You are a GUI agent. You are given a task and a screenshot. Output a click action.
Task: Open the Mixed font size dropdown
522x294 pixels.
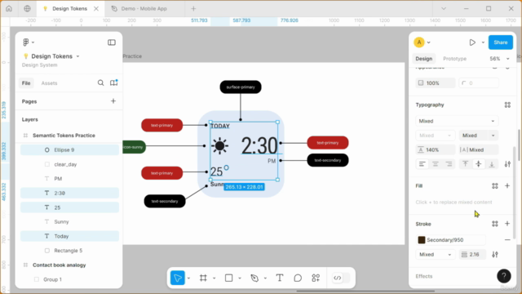tap(479, 136)
